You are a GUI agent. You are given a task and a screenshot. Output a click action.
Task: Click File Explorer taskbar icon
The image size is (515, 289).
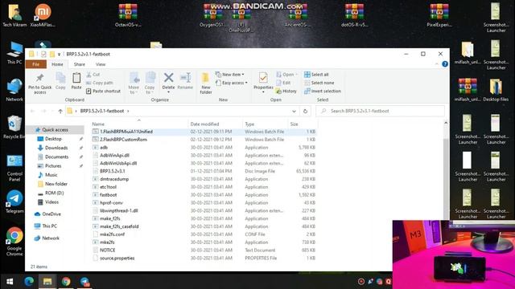click(47, 282)
